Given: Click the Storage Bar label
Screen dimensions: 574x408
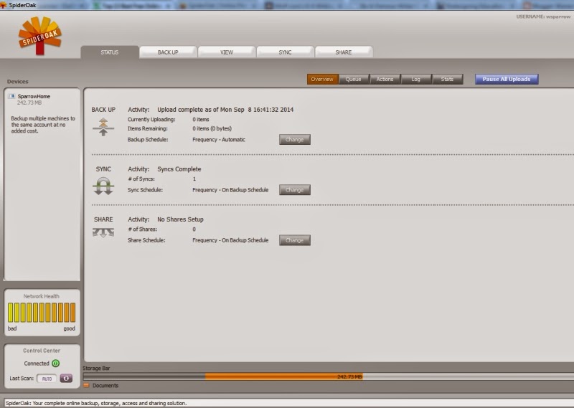Looking at the screenshot, I should point(96,368).
